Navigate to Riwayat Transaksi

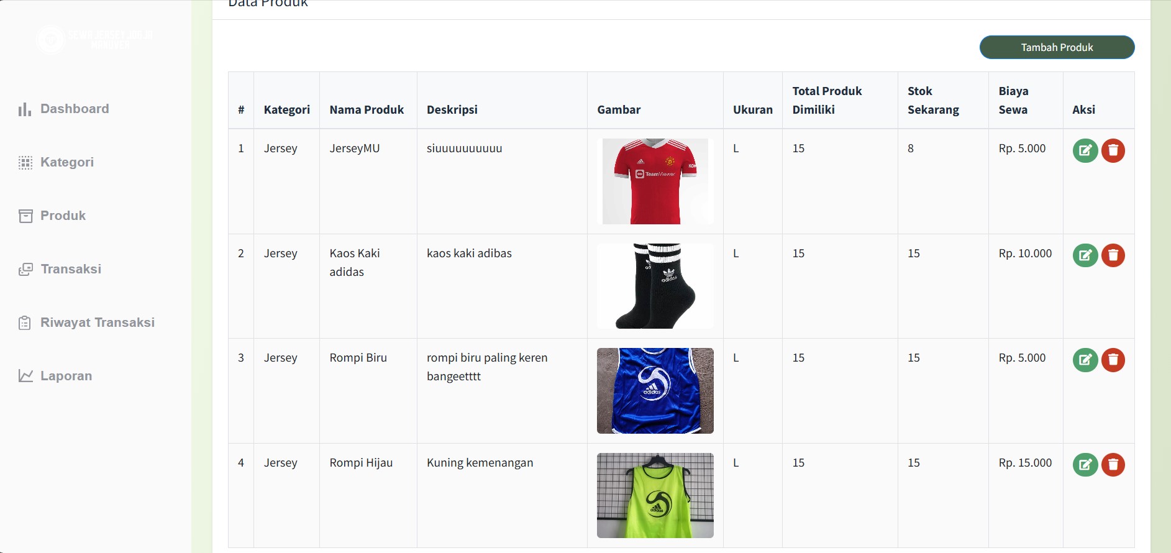pos(97,322)
